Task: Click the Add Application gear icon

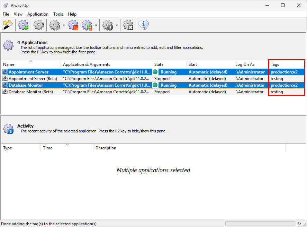Action: (23, 25)
